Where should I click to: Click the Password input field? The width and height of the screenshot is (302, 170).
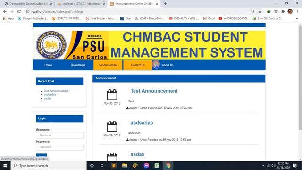tap(59, 147)
